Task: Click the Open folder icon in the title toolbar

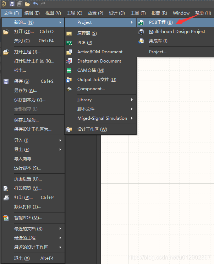Action: point(27,4)
